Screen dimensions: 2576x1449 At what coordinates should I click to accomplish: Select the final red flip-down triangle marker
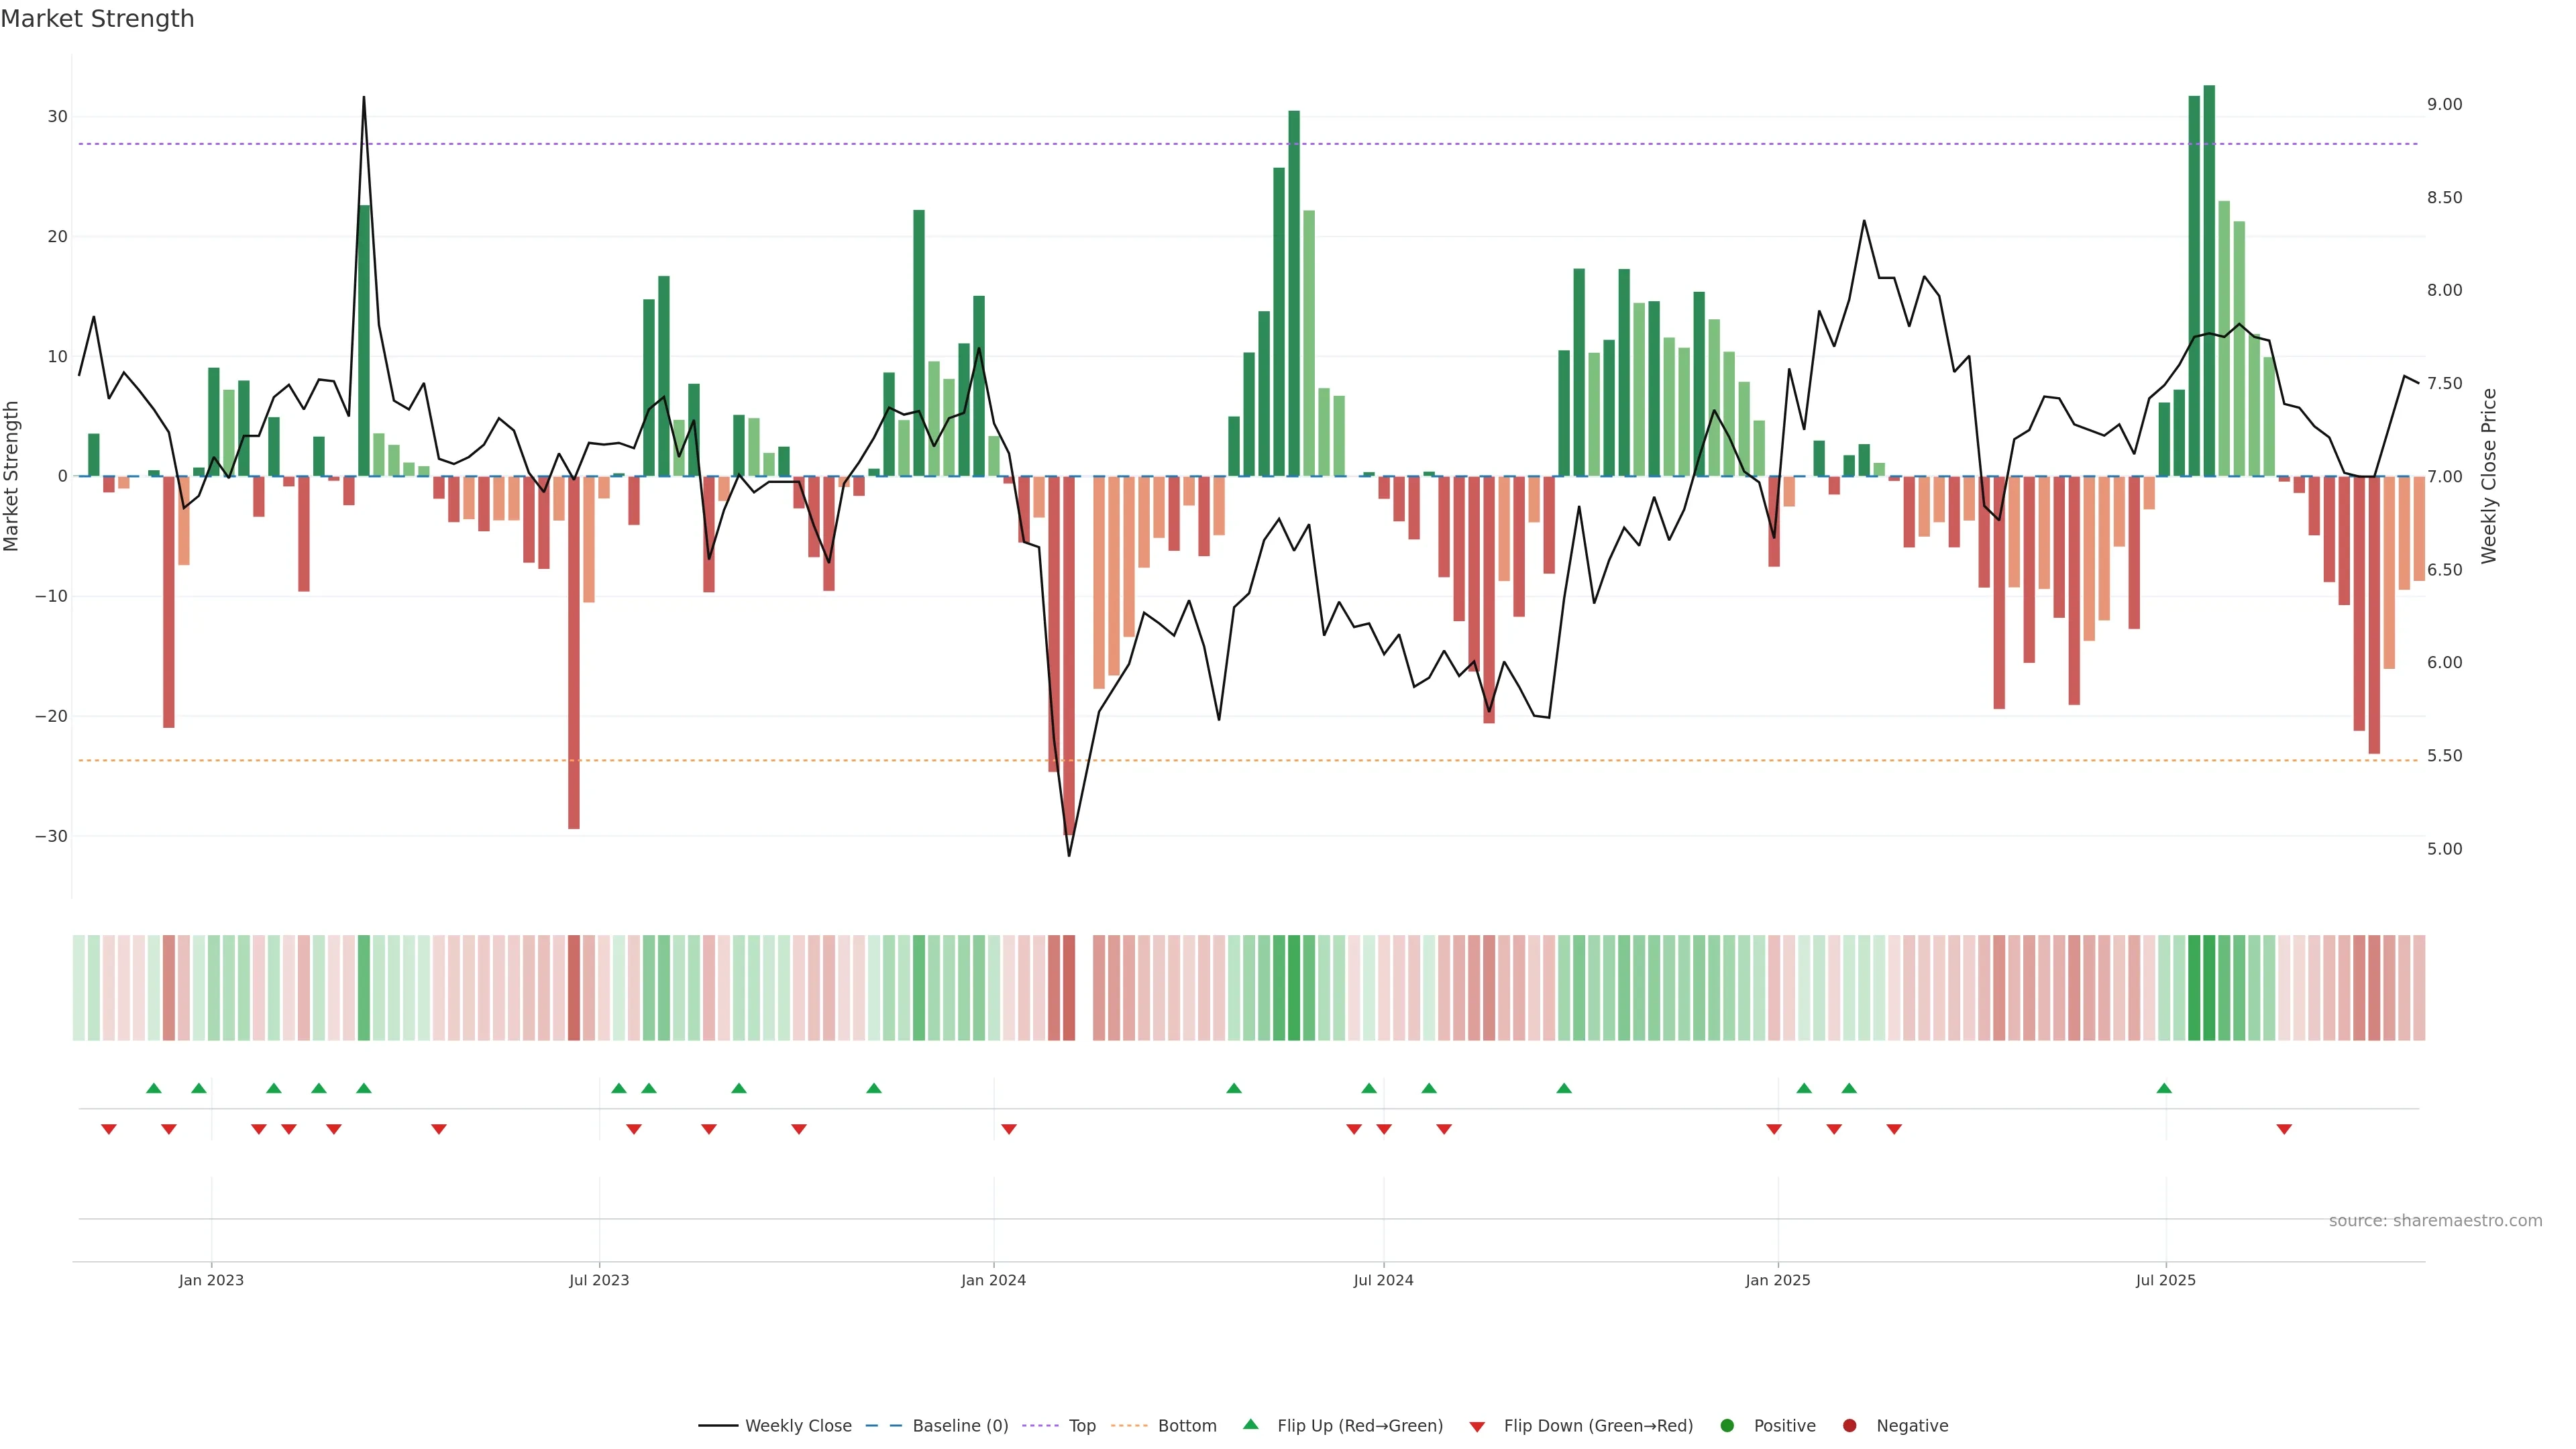2284,1129
